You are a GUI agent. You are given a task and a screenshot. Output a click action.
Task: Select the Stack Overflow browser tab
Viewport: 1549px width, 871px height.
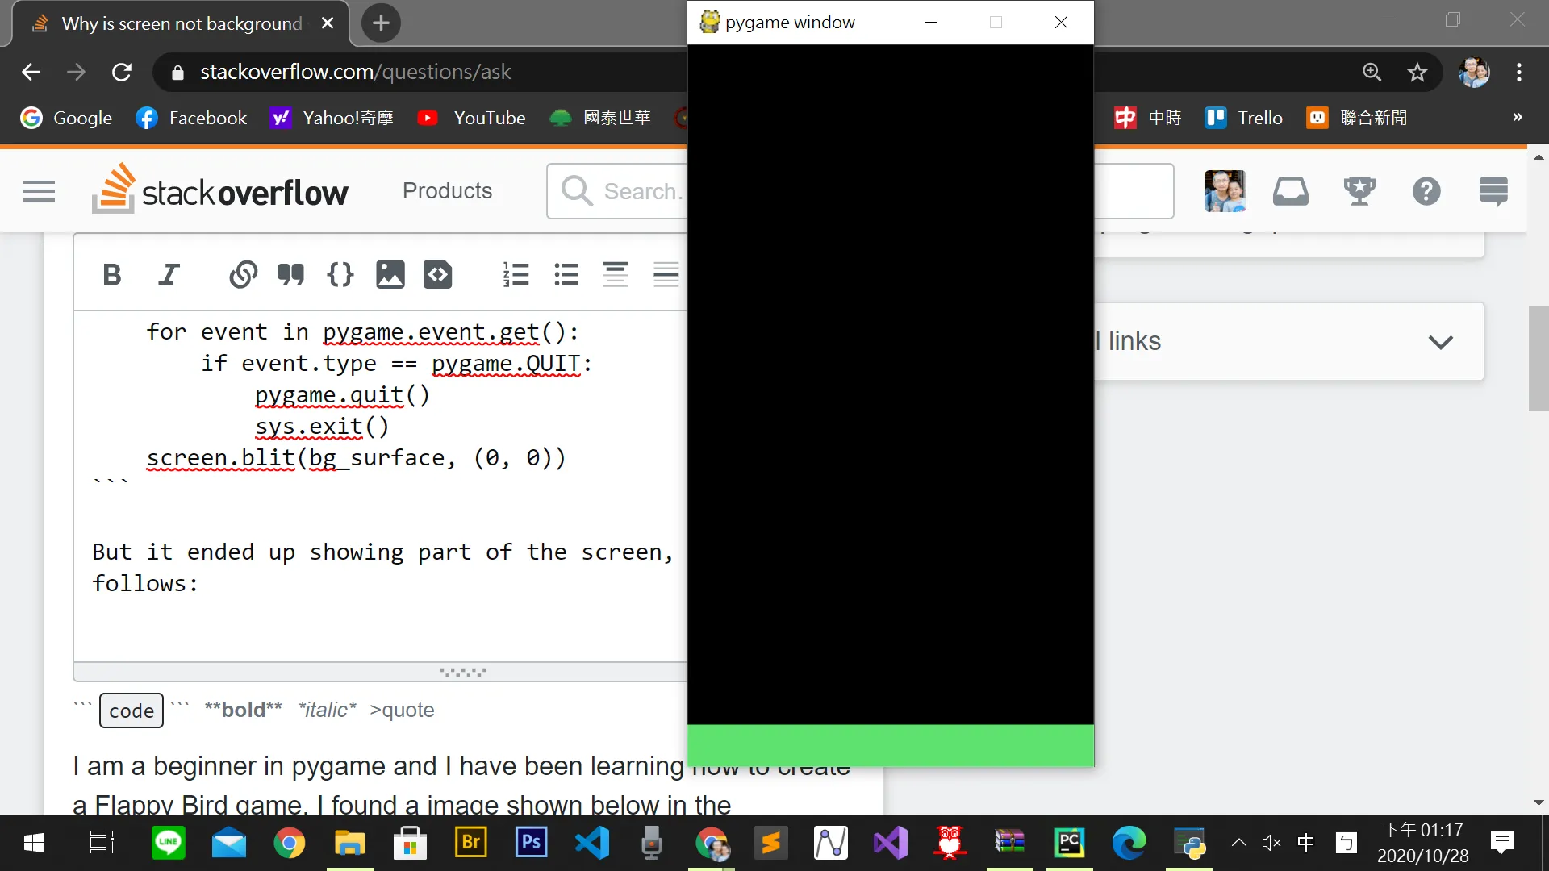coord(182,23)
